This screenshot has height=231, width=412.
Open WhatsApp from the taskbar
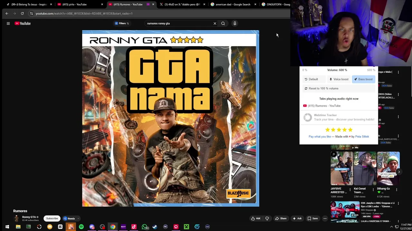pyautogui.click(x=145, y=227)
